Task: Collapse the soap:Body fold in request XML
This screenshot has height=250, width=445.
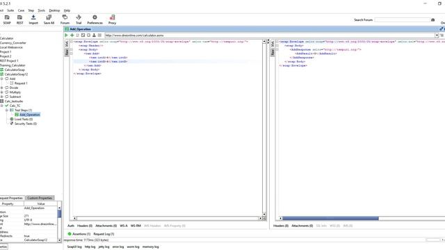Action: (71, 49)
